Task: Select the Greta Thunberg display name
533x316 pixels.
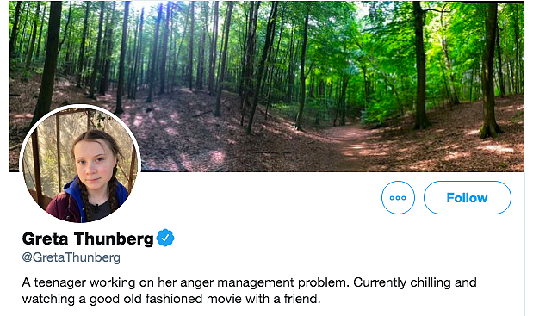Action: pos(88,239)
